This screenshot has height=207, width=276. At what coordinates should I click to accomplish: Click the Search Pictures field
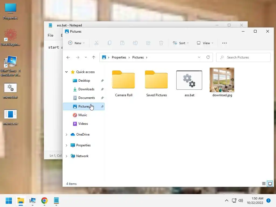(243, 57)
